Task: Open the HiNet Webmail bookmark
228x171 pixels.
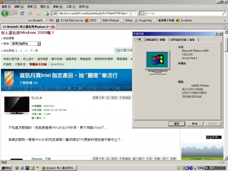Action: 108,20
